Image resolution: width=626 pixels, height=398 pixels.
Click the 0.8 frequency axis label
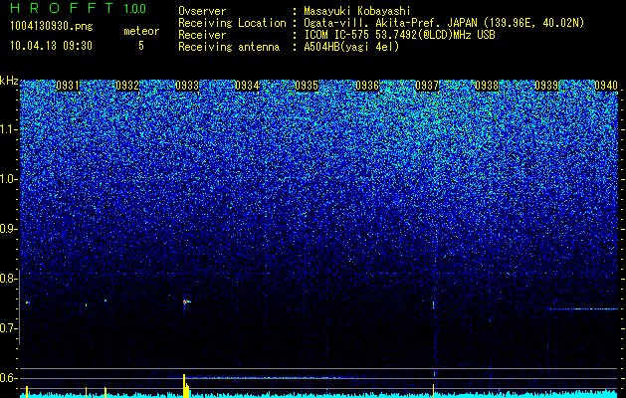[8, 279]
